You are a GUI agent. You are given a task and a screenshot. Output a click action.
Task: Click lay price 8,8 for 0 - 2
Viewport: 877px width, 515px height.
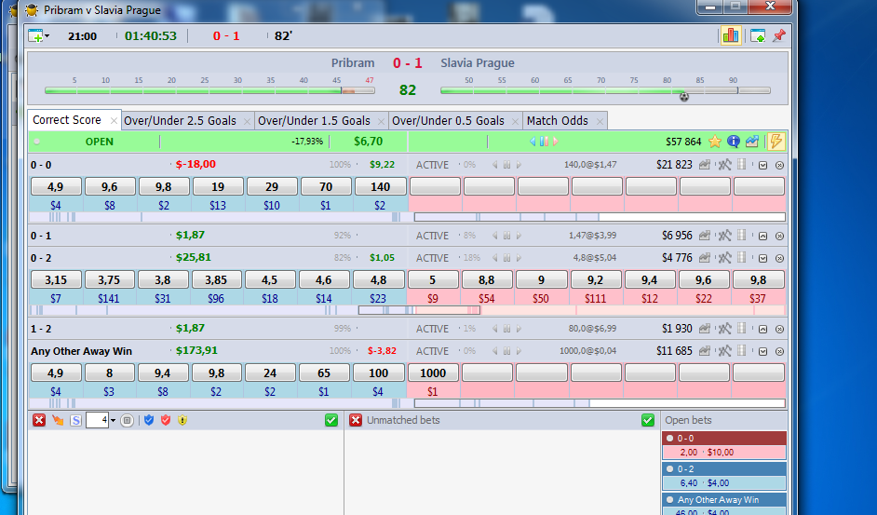(487, 279)
